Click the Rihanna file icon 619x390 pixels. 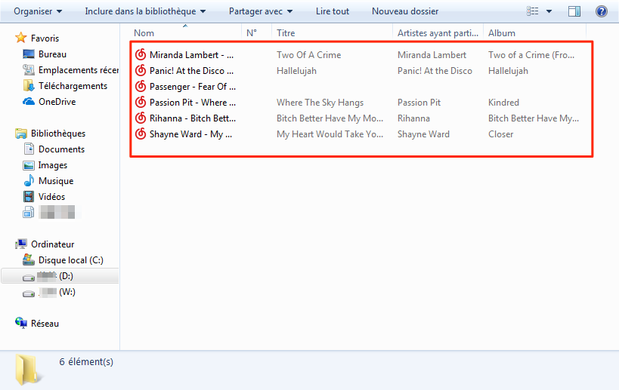click(141, 118)
